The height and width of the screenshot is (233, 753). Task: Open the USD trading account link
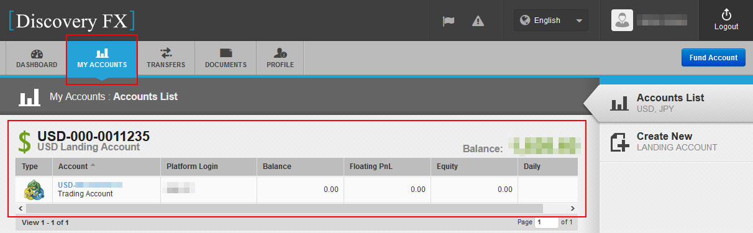(x=90, y=185)
